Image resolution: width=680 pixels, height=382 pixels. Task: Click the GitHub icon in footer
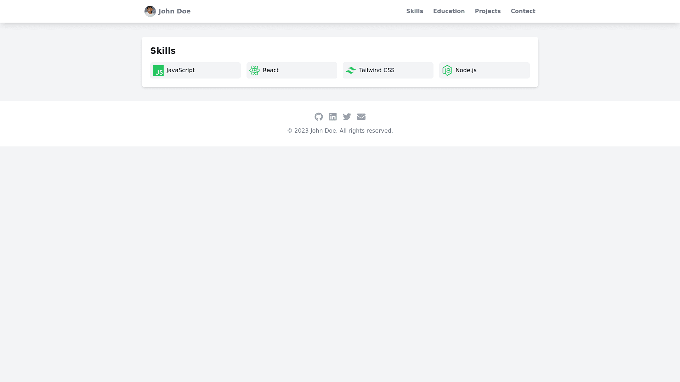tap(319, 117)
